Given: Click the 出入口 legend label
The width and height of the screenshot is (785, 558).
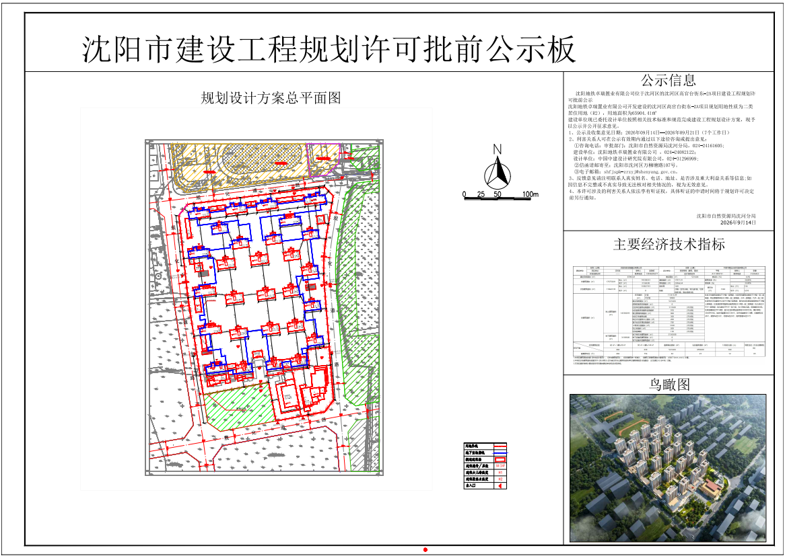Looking at the screenshot, I should 471,485.
